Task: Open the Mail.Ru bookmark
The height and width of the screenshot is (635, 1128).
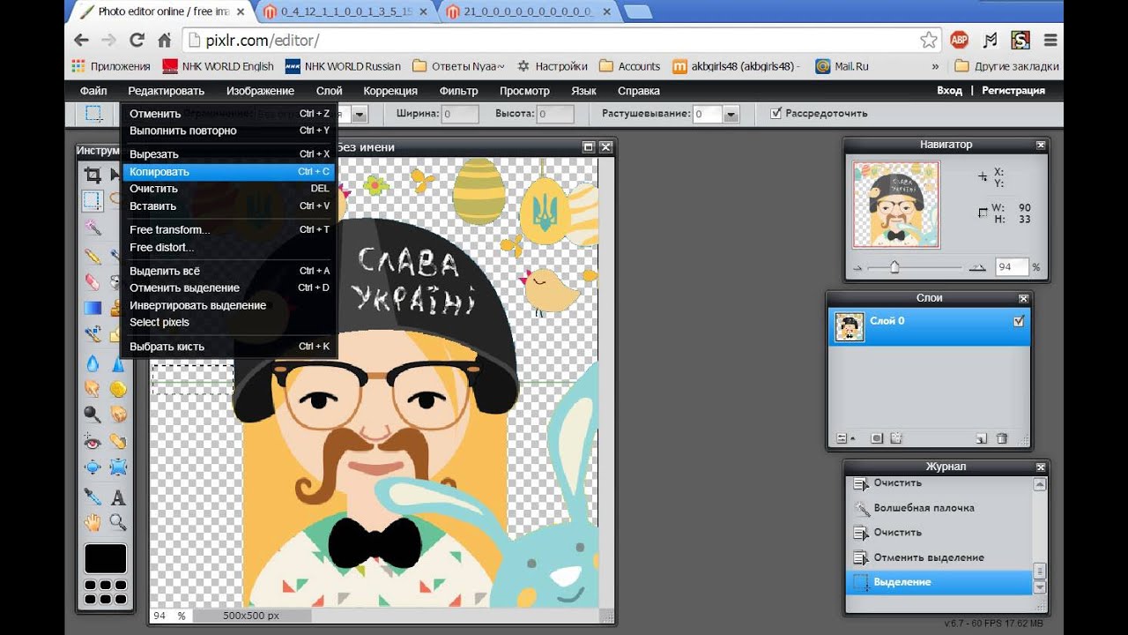Action: [x=842, y=66]
